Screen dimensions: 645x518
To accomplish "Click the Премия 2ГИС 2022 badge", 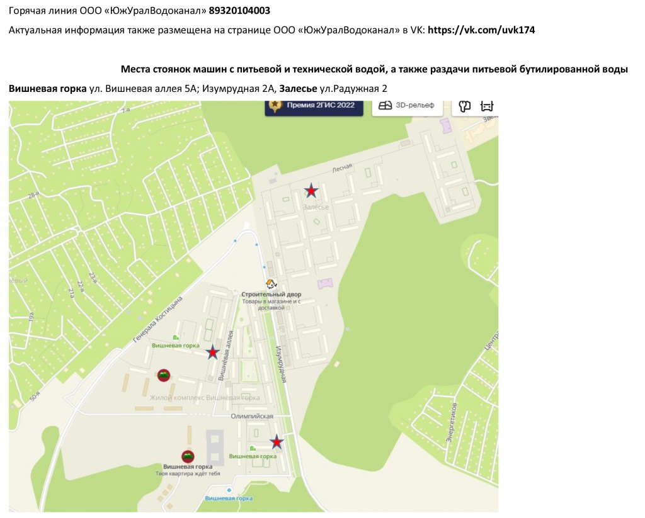I will [314, 106].
